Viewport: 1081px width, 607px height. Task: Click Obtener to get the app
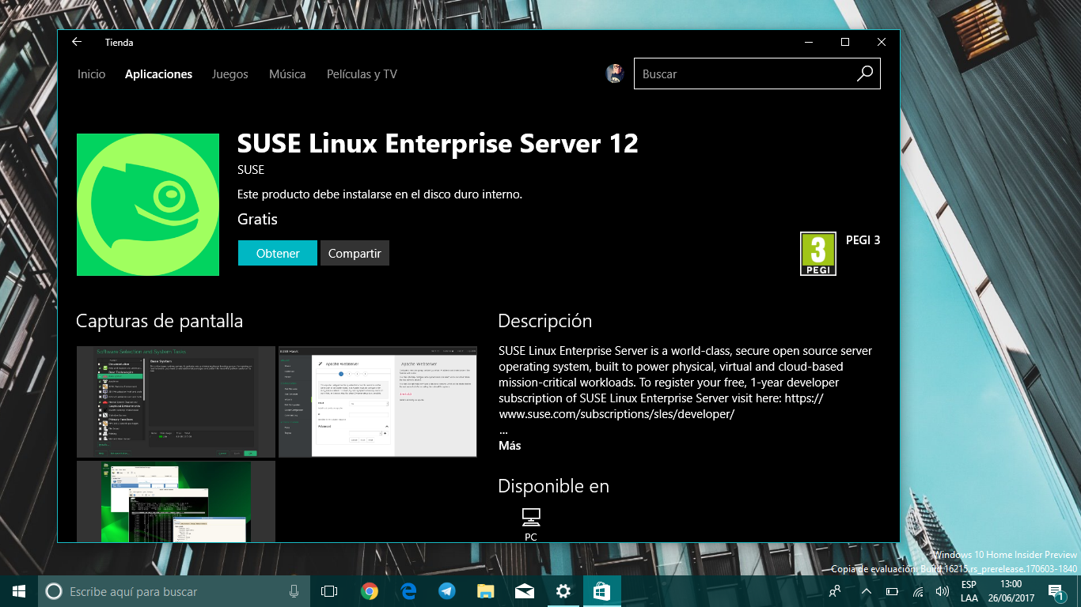[277, 253]
